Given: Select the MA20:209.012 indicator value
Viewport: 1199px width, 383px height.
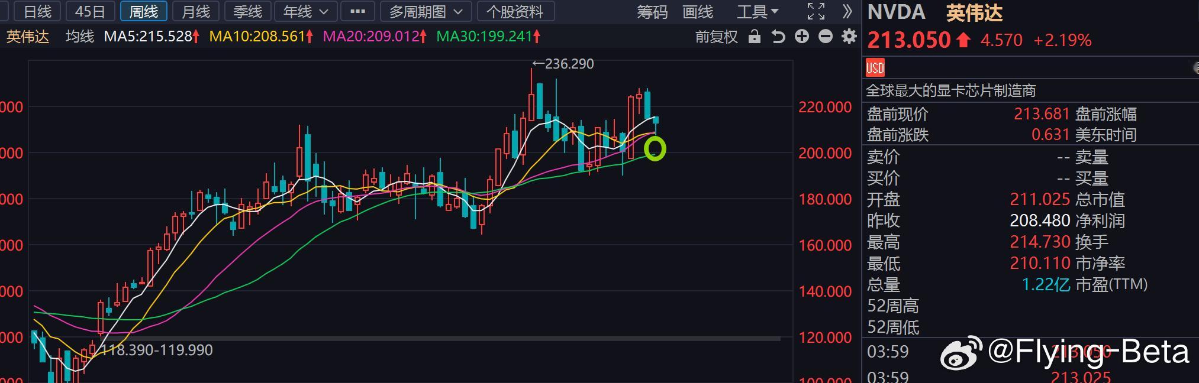Looking at the screenshot, I should [x=375, y=37].
